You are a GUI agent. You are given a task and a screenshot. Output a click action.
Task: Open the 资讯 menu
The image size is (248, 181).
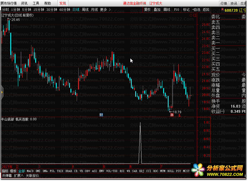pos(24,3)
